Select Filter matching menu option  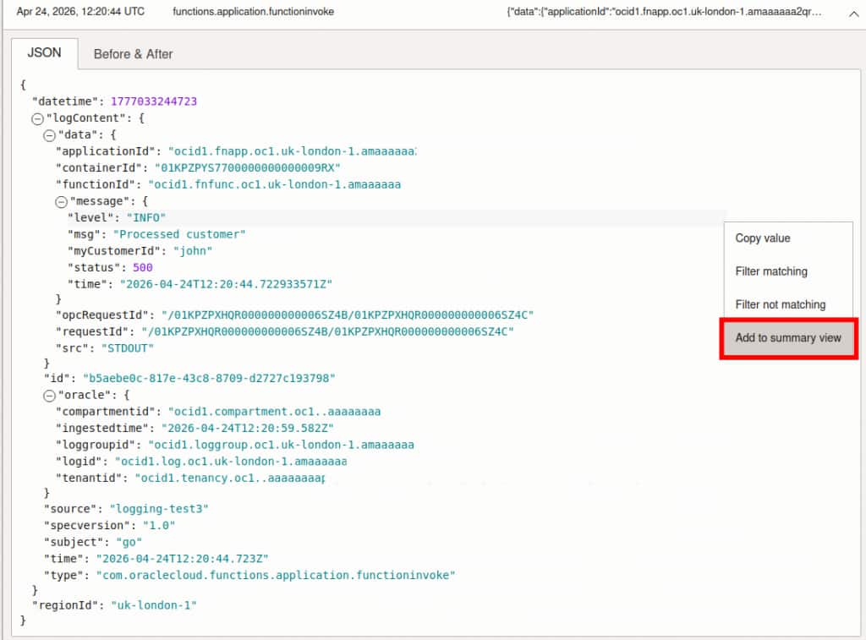click(771, 271)
